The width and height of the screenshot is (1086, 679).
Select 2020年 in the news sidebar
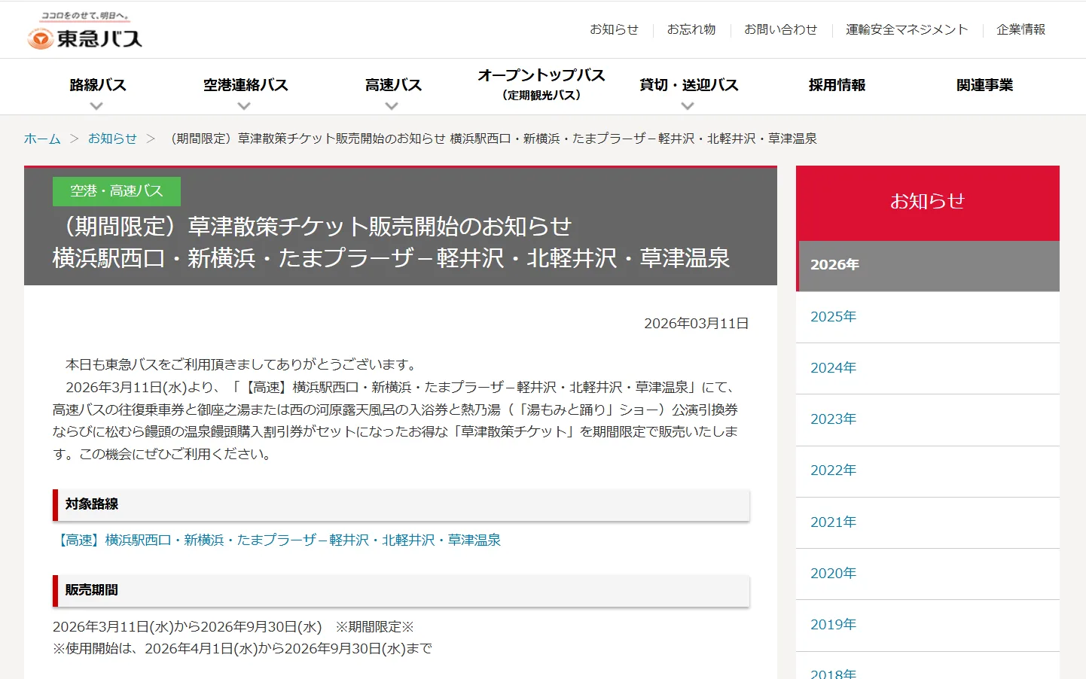832,573
